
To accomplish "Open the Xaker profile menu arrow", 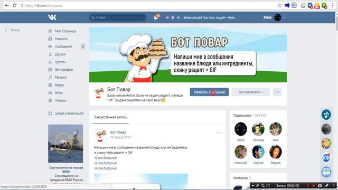I will click(284, 17).
